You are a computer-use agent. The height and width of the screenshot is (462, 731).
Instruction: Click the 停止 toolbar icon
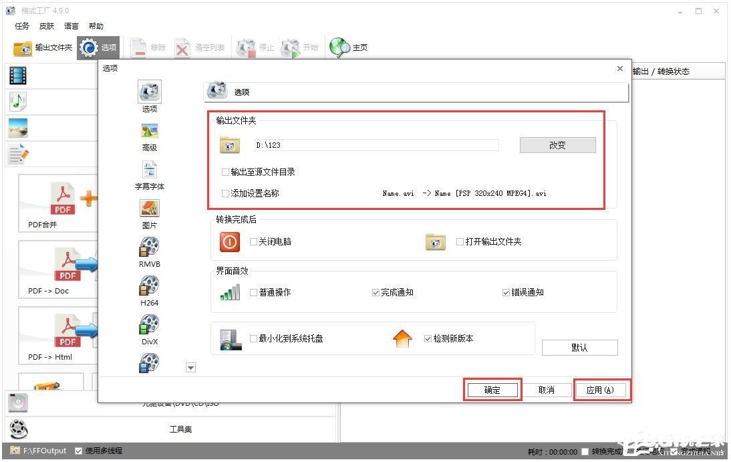click(x=246, y=47)
